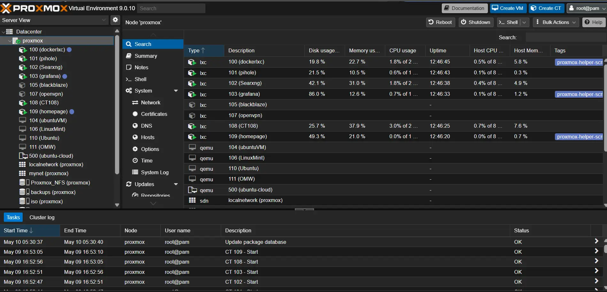Click the resource grid Search input
This screenshot has height=292, width=607.
565,37
